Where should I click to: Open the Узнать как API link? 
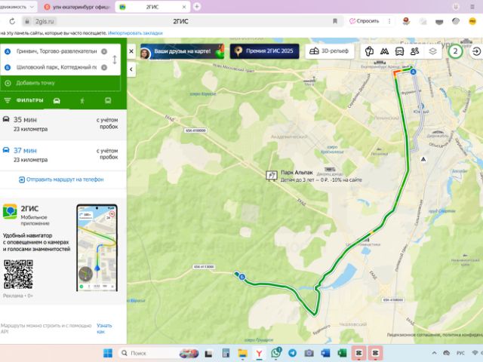click(x=104, y=329)
